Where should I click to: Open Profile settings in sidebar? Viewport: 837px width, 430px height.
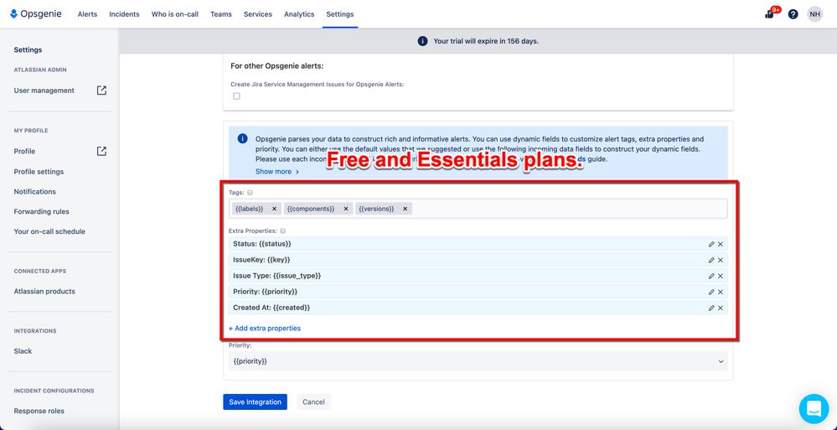tap(39, 172)
